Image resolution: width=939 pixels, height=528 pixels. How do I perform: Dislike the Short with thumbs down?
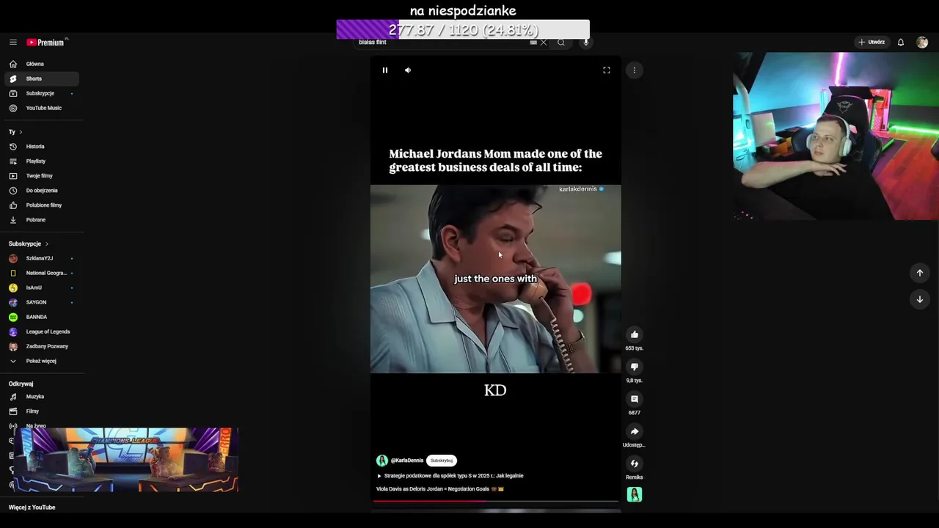point(635,367)
